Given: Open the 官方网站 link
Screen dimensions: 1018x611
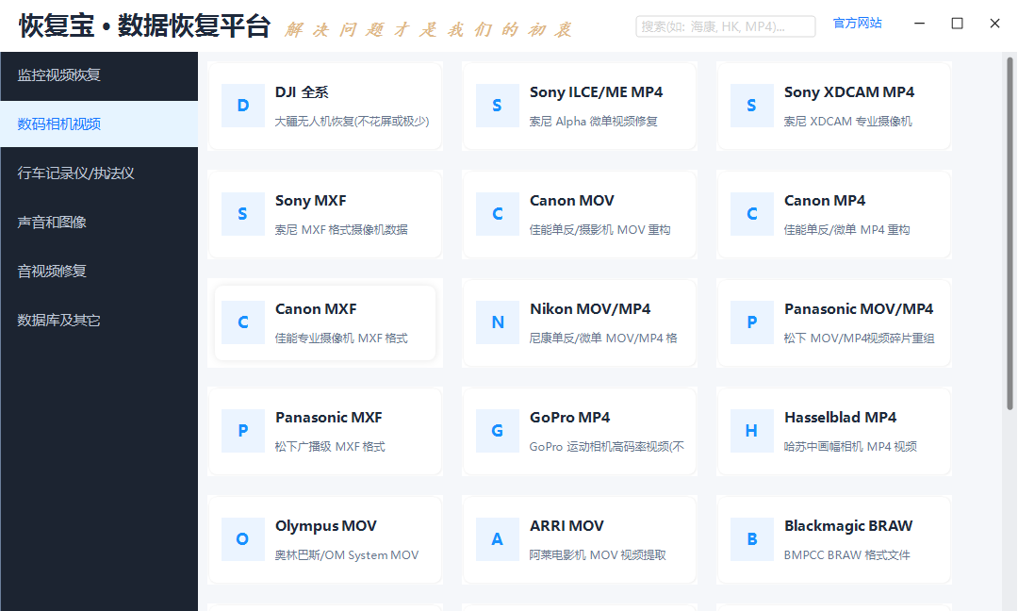Looking at the screenshot, I should coord(857,24).
